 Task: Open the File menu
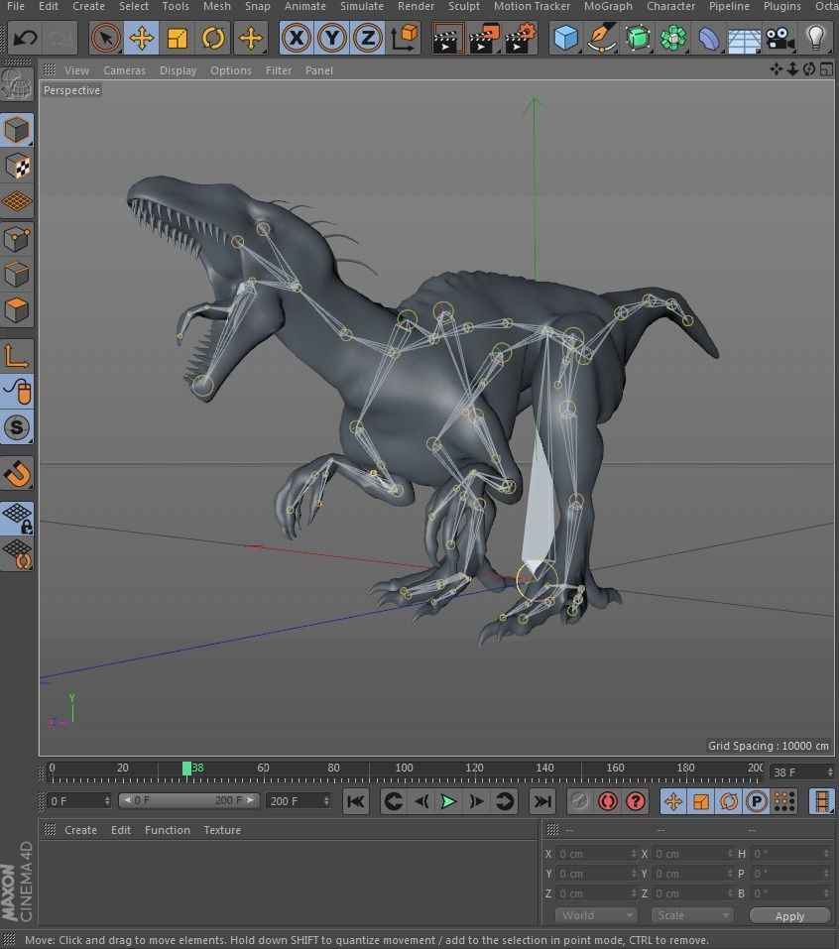(x=16, y=6)
